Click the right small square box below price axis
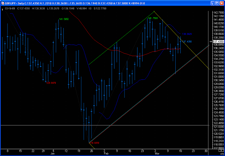This screenshot has width=225, height=156. click(222, 151)
